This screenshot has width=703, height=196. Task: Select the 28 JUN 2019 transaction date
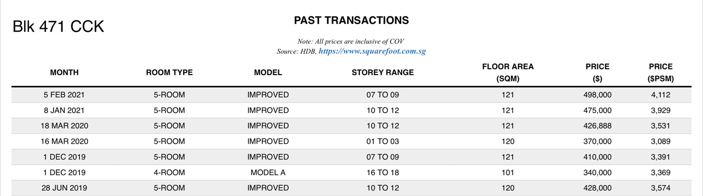click(x=64, y=188)
